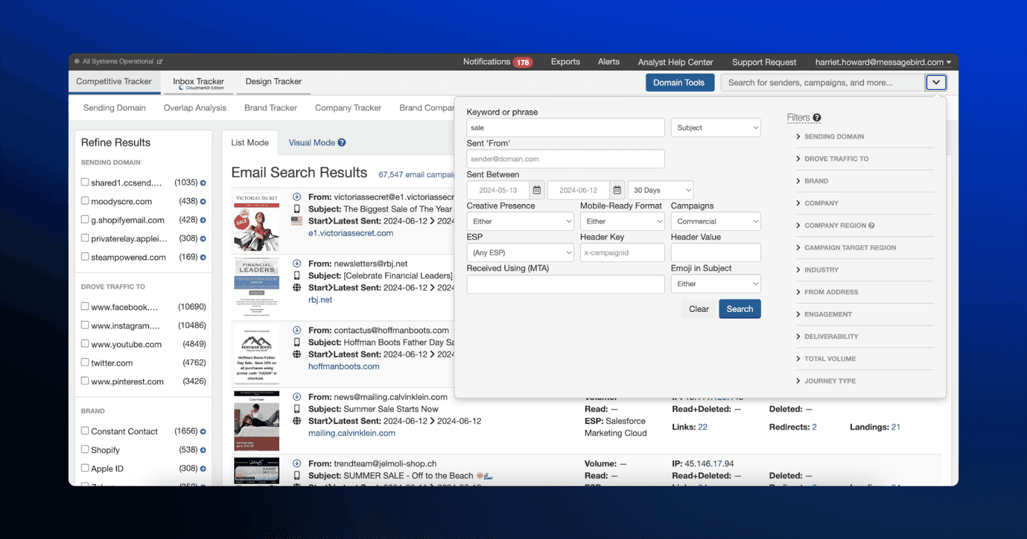Screen dimensions: 1027x539
Task: Open the 30 Days range dropdown
Action: [660, 190]
